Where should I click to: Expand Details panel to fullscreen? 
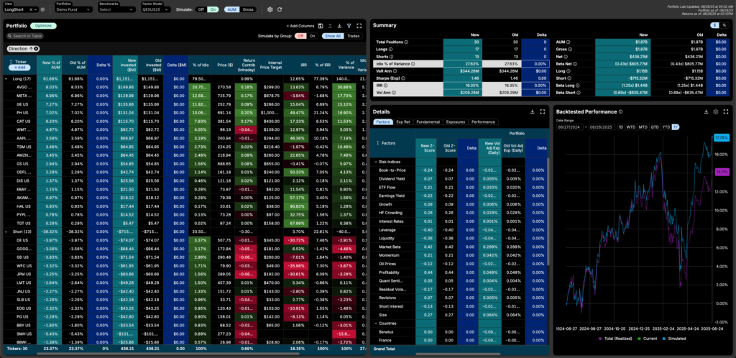(542, 111)
